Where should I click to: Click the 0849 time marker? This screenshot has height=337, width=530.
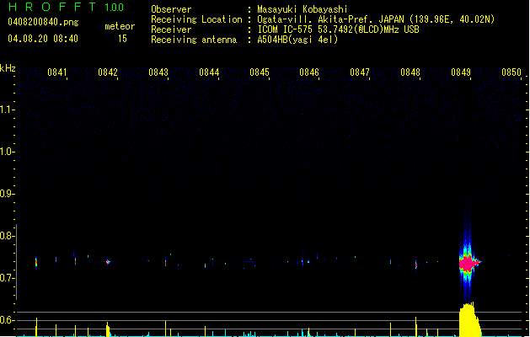(x=461, y=72)
